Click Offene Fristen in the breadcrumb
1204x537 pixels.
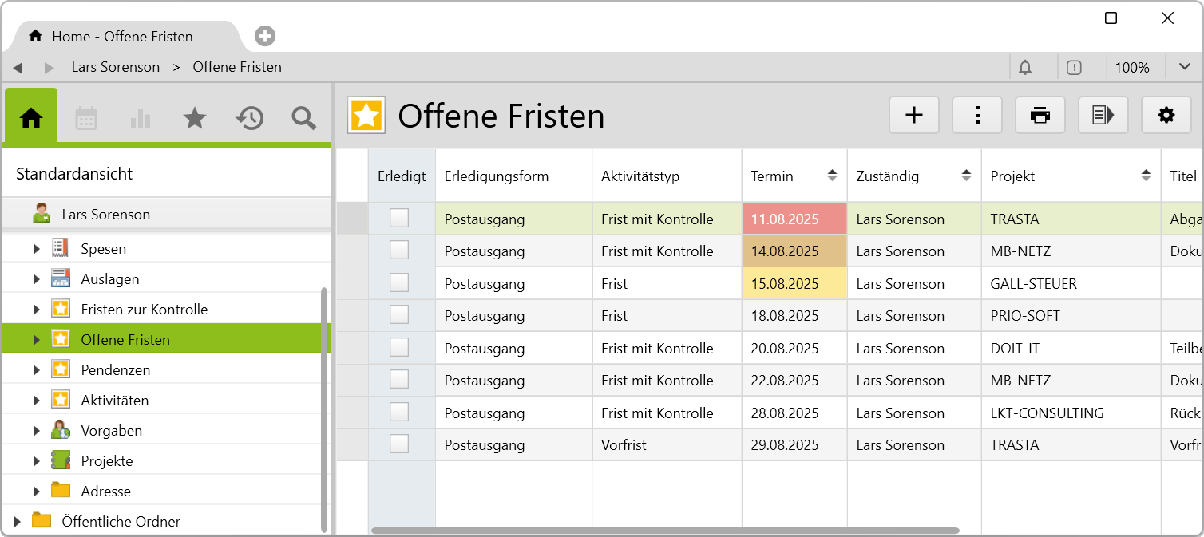point(237,67)
